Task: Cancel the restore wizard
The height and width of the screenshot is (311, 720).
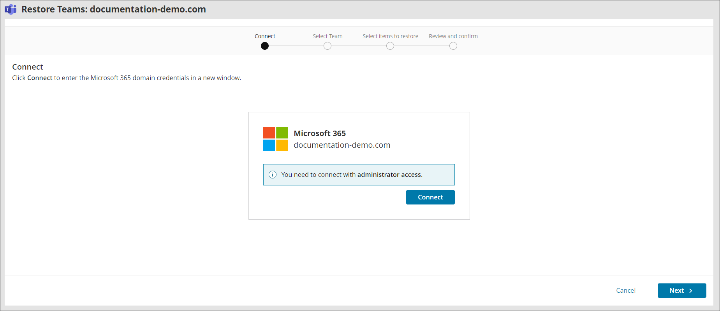Action: [625, 290]
